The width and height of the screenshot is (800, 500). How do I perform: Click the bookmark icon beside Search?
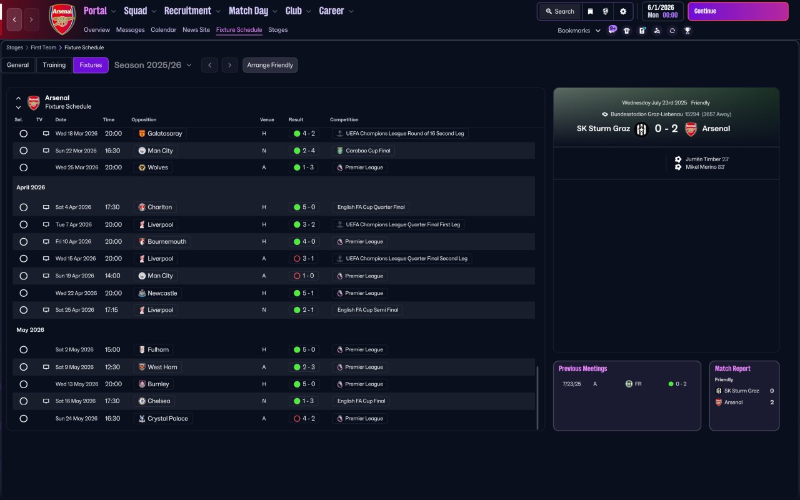[x=590, y=11]
